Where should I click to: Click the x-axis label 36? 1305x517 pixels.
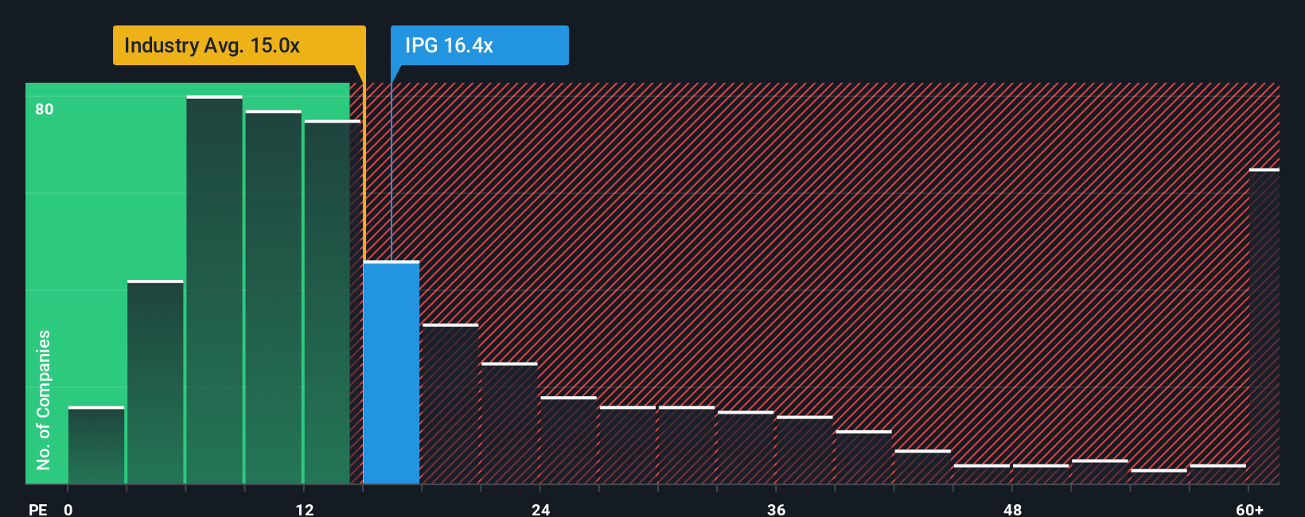pos(777,509)
